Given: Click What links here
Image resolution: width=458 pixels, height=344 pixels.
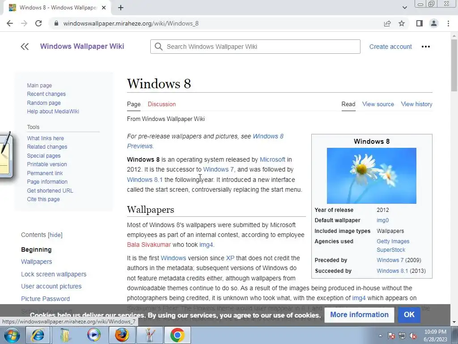Looking at the screenshot, I should click(x=45, y=138).
